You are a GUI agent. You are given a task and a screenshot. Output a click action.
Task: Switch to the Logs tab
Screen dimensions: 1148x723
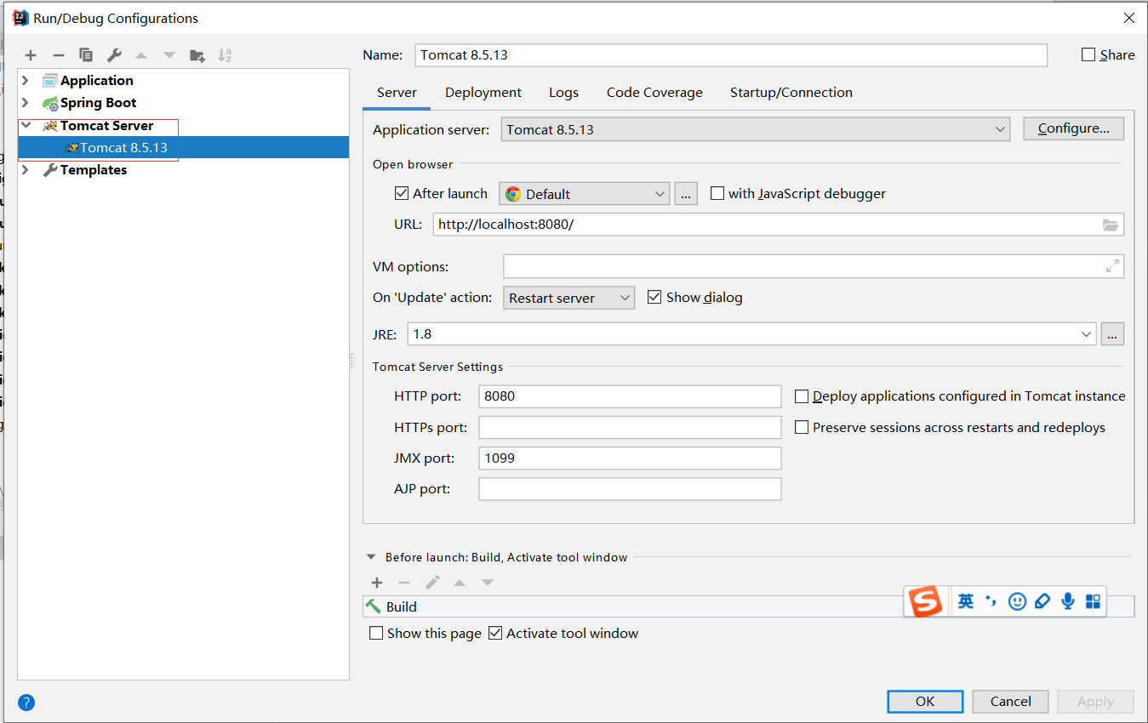click(x=563, y=92)
